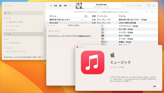164x93 pixels.
Task: Click the previous track rewind button
Action: click(55, 6)
